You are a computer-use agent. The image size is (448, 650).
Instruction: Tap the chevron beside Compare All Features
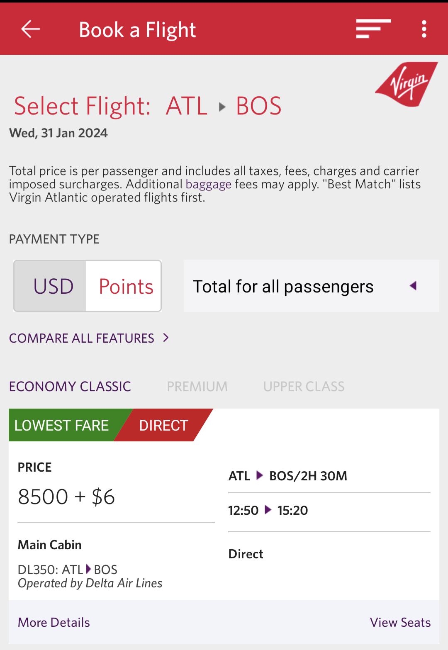click(x=166, y=338)
